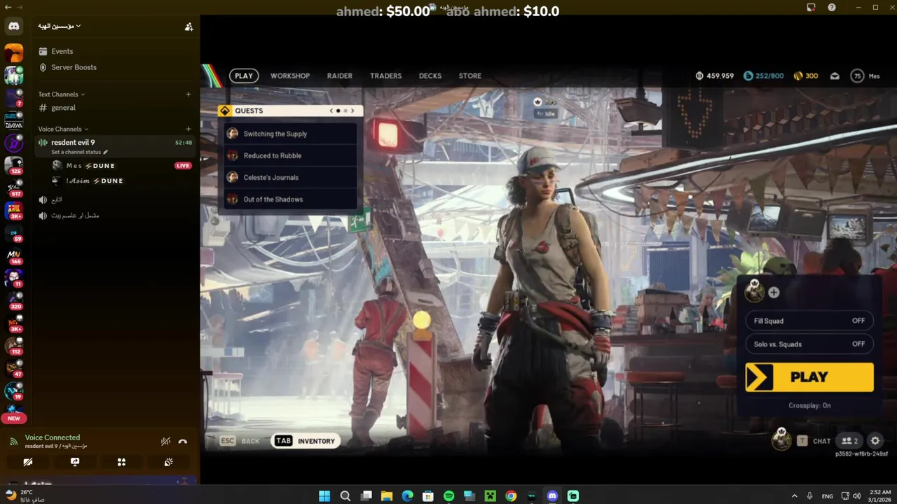Click Voice Connected status text

point(53,437)
